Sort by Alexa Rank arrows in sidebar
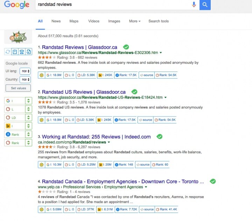 [28, 134]
